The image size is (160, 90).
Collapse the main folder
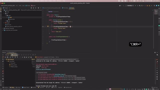tap(5, 15)
